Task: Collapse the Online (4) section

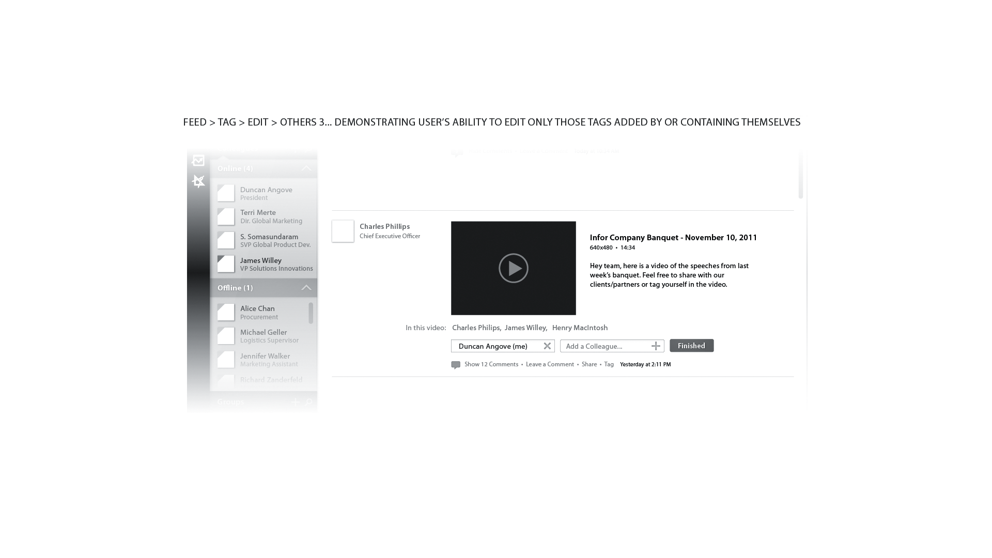Action: click(306, 168)
